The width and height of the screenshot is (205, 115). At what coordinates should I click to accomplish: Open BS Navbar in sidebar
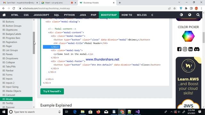(x=8, y=71)
